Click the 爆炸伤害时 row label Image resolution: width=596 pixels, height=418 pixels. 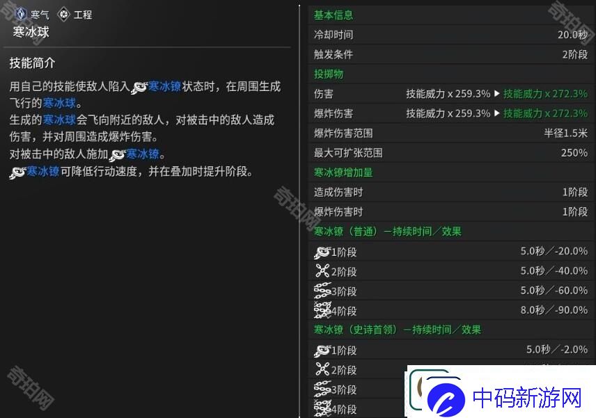pyautogui.click(x=338, y=212)
